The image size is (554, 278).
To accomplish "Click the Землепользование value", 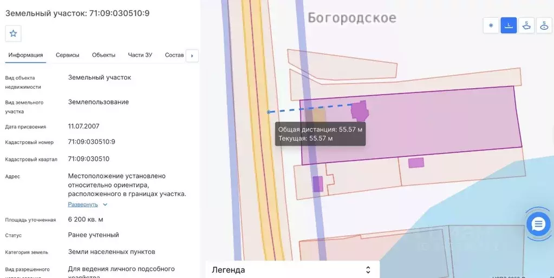I will (98, 102).
